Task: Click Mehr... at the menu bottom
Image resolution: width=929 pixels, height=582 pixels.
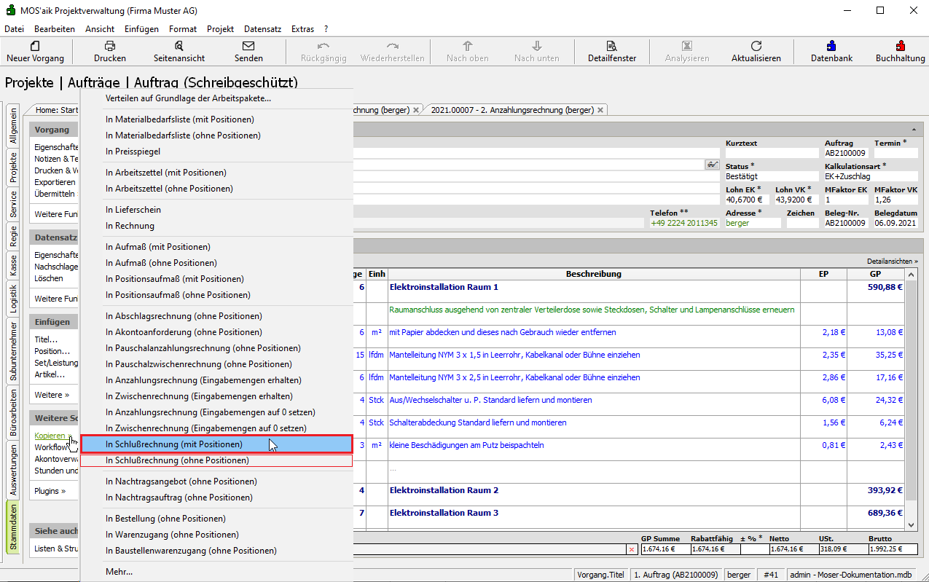Action: point(119,572)
